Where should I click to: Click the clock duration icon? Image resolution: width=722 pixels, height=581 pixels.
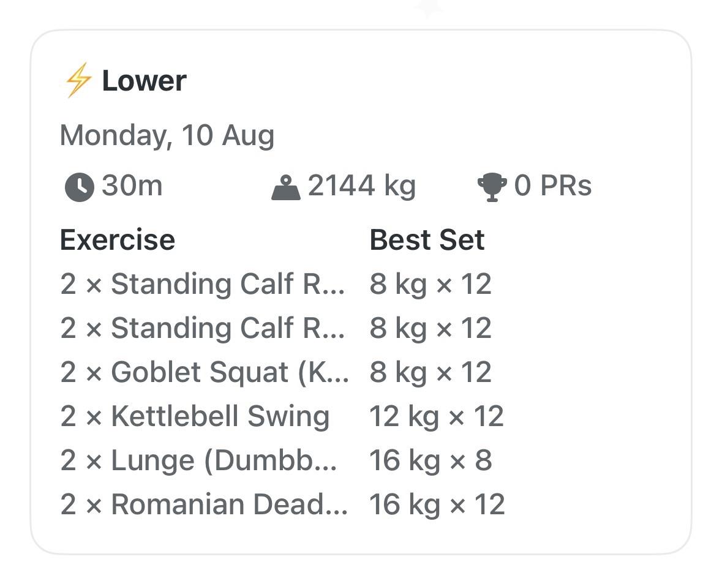[x=79, y=187]
